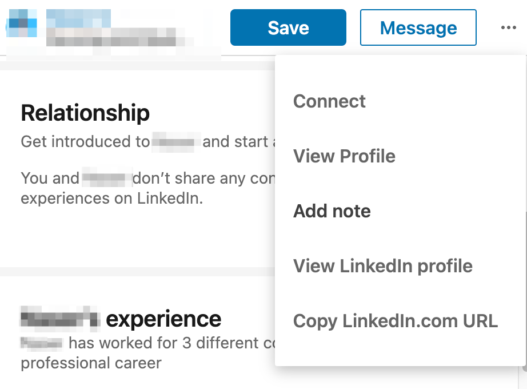Click the blurred lead name in header
The width and height of the screenshot is (527, 389).
(79, 18)
